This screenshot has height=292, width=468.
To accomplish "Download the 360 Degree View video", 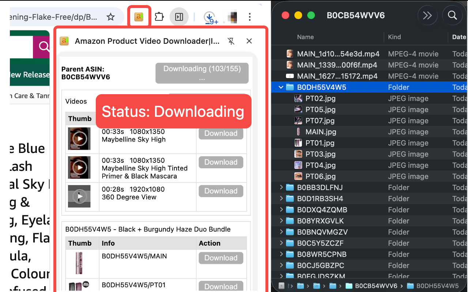I will pos(221,191).
